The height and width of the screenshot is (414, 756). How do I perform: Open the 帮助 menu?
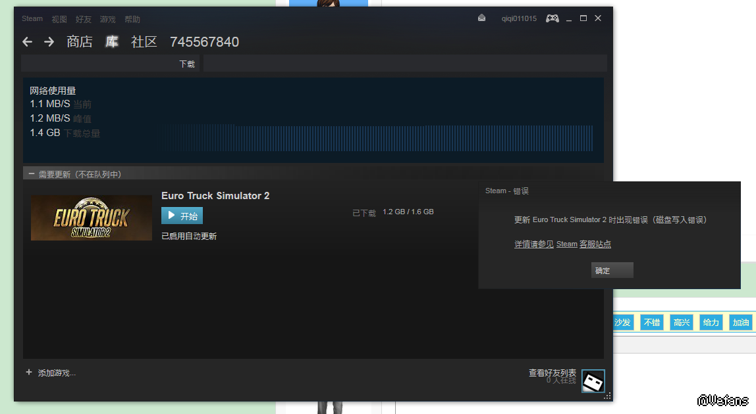[132, 19]
